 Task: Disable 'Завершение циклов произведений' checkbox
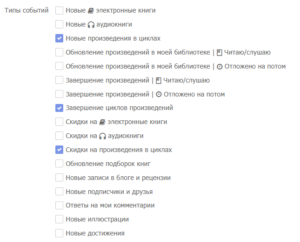pyautogui.click(x=59, y=108)
